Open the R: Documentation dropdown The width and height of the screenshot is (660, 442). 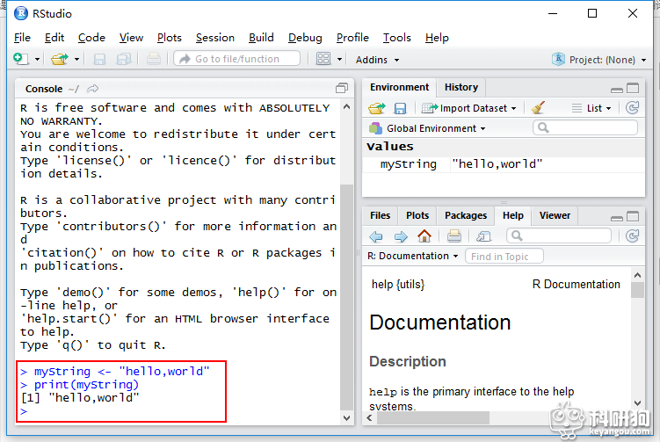[412, 256]
